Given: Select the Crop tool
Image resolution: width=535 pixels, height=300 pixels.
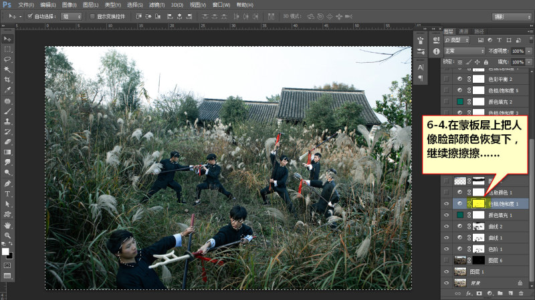Looking at the screenshot, I should [7, 80].
